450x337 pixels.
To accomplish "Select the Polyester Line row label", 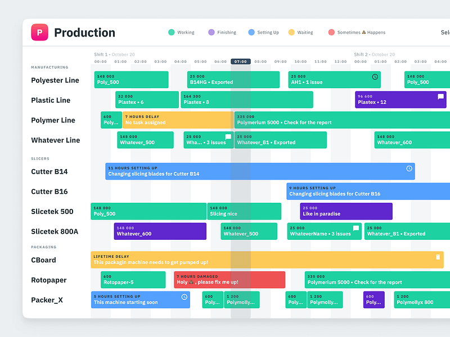I will 55,80.
